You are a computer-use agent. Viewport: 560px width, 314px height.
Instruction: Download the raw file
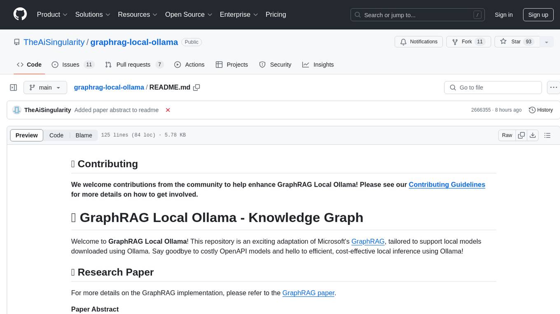pyautogui.click(x=533, y=135)
